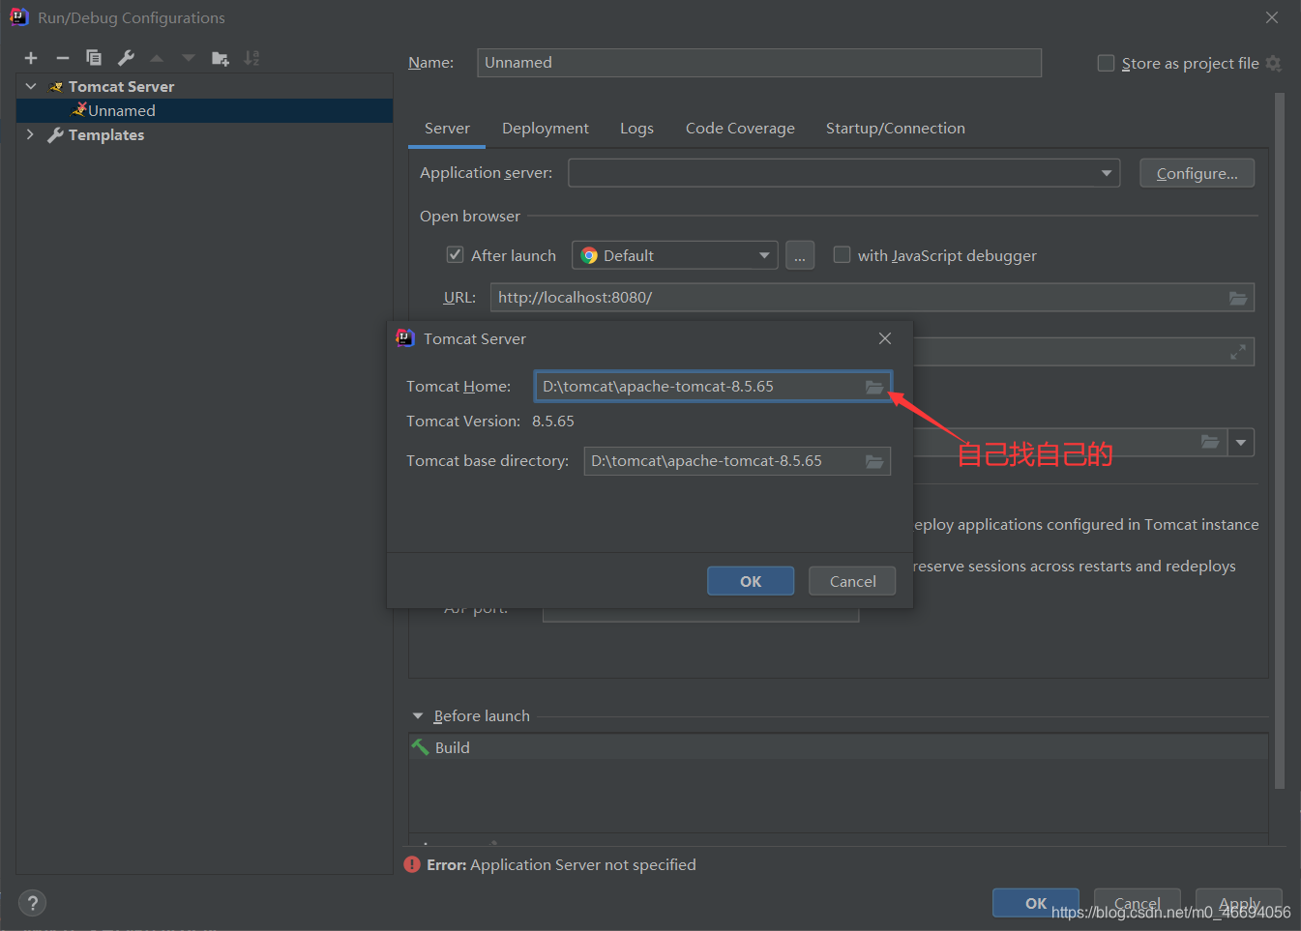The image size is (1301, 931).
Task: Select Unnamed configuration in tree
Action: click(x=205, y=110)
